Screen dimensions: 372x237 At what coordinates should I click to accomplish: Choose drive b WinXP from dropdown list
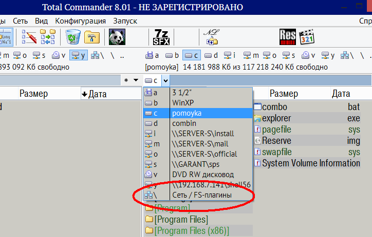(x=198, y=103)
